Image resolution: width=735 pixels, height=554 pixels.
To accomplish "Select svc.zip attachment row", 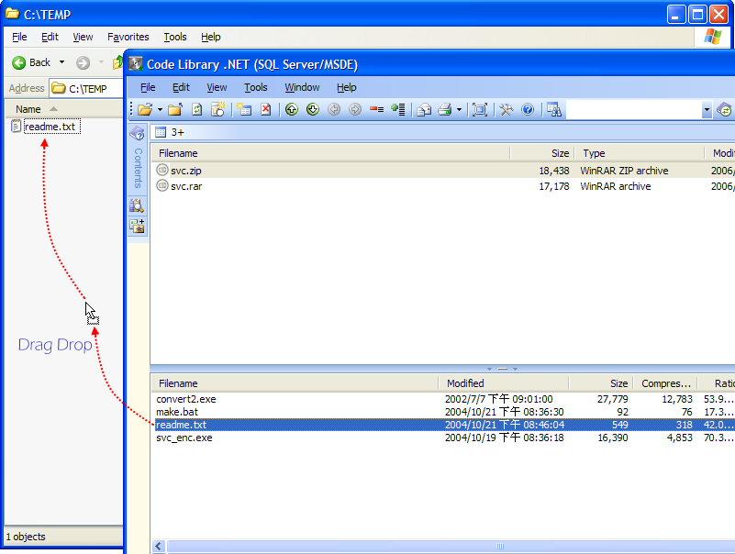I will [442, 171].
